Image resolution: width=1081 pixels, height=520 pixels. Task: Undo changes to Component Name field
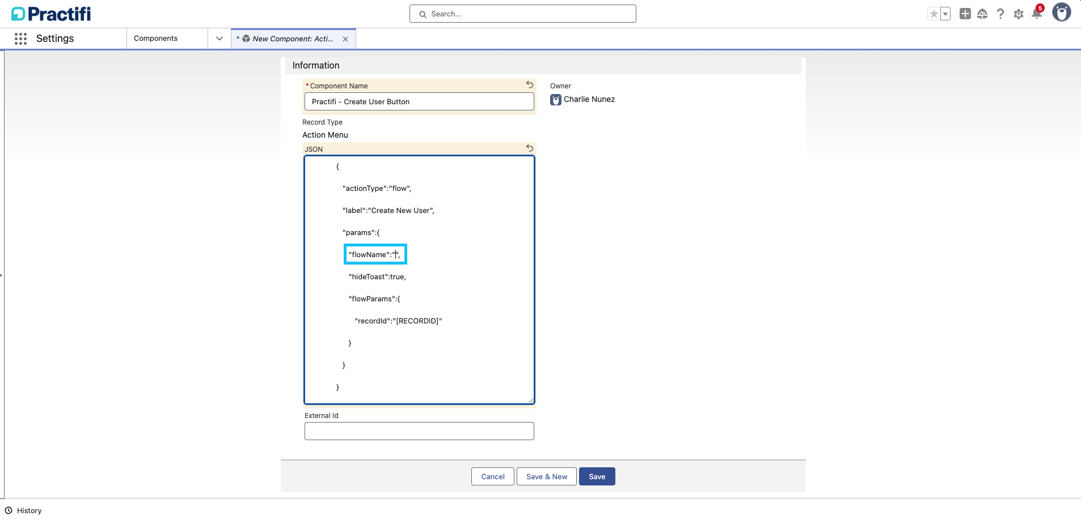pyautogui.click(x=530, y=85)
